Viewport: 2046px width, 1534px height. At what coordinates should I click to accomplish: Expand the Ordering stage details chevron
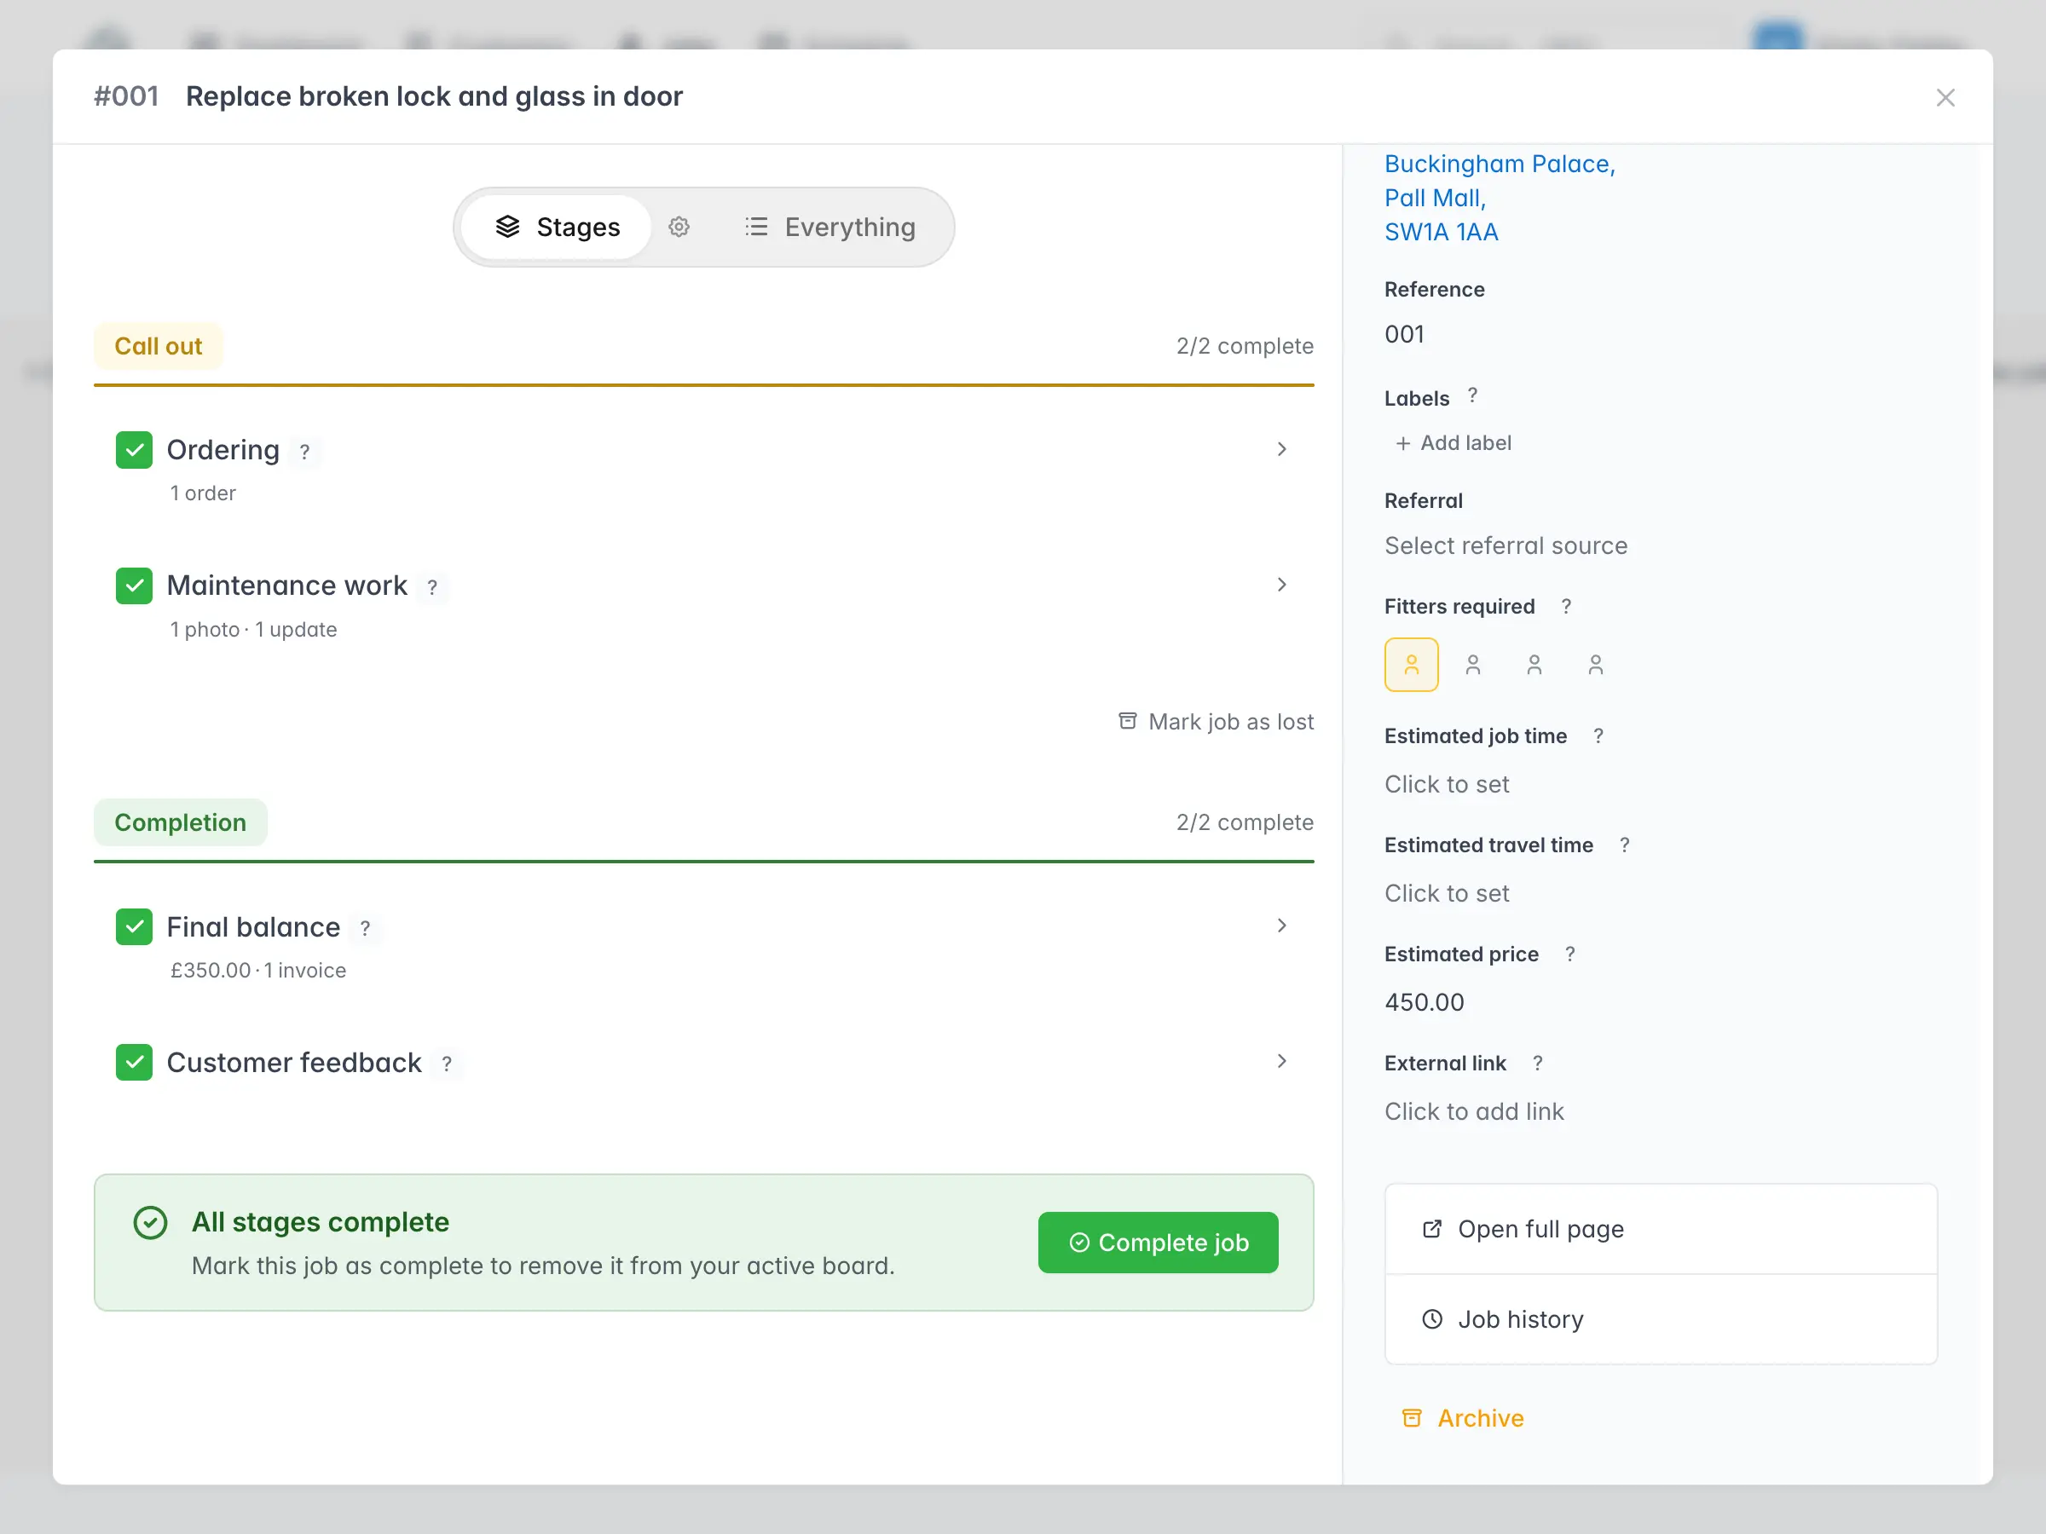click(1282, 449)
